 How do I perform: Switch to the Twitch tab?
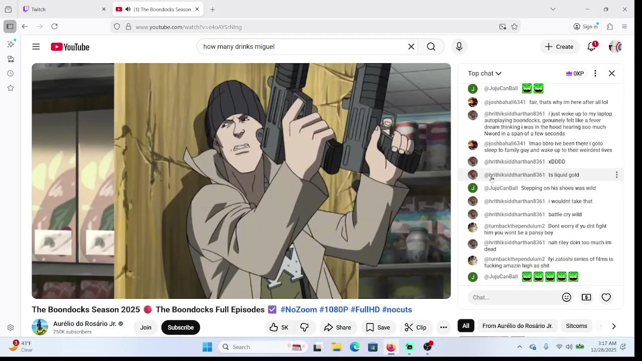point(64,9)
